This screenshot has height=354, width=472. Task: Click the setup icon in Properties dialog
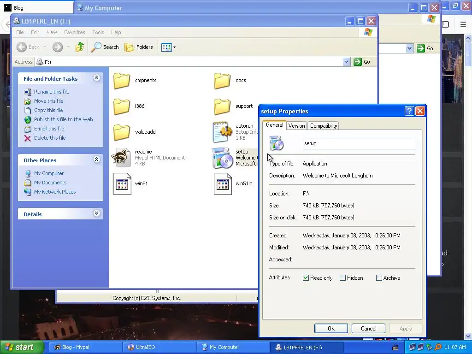pyautogui.click(x=277, y=143)
